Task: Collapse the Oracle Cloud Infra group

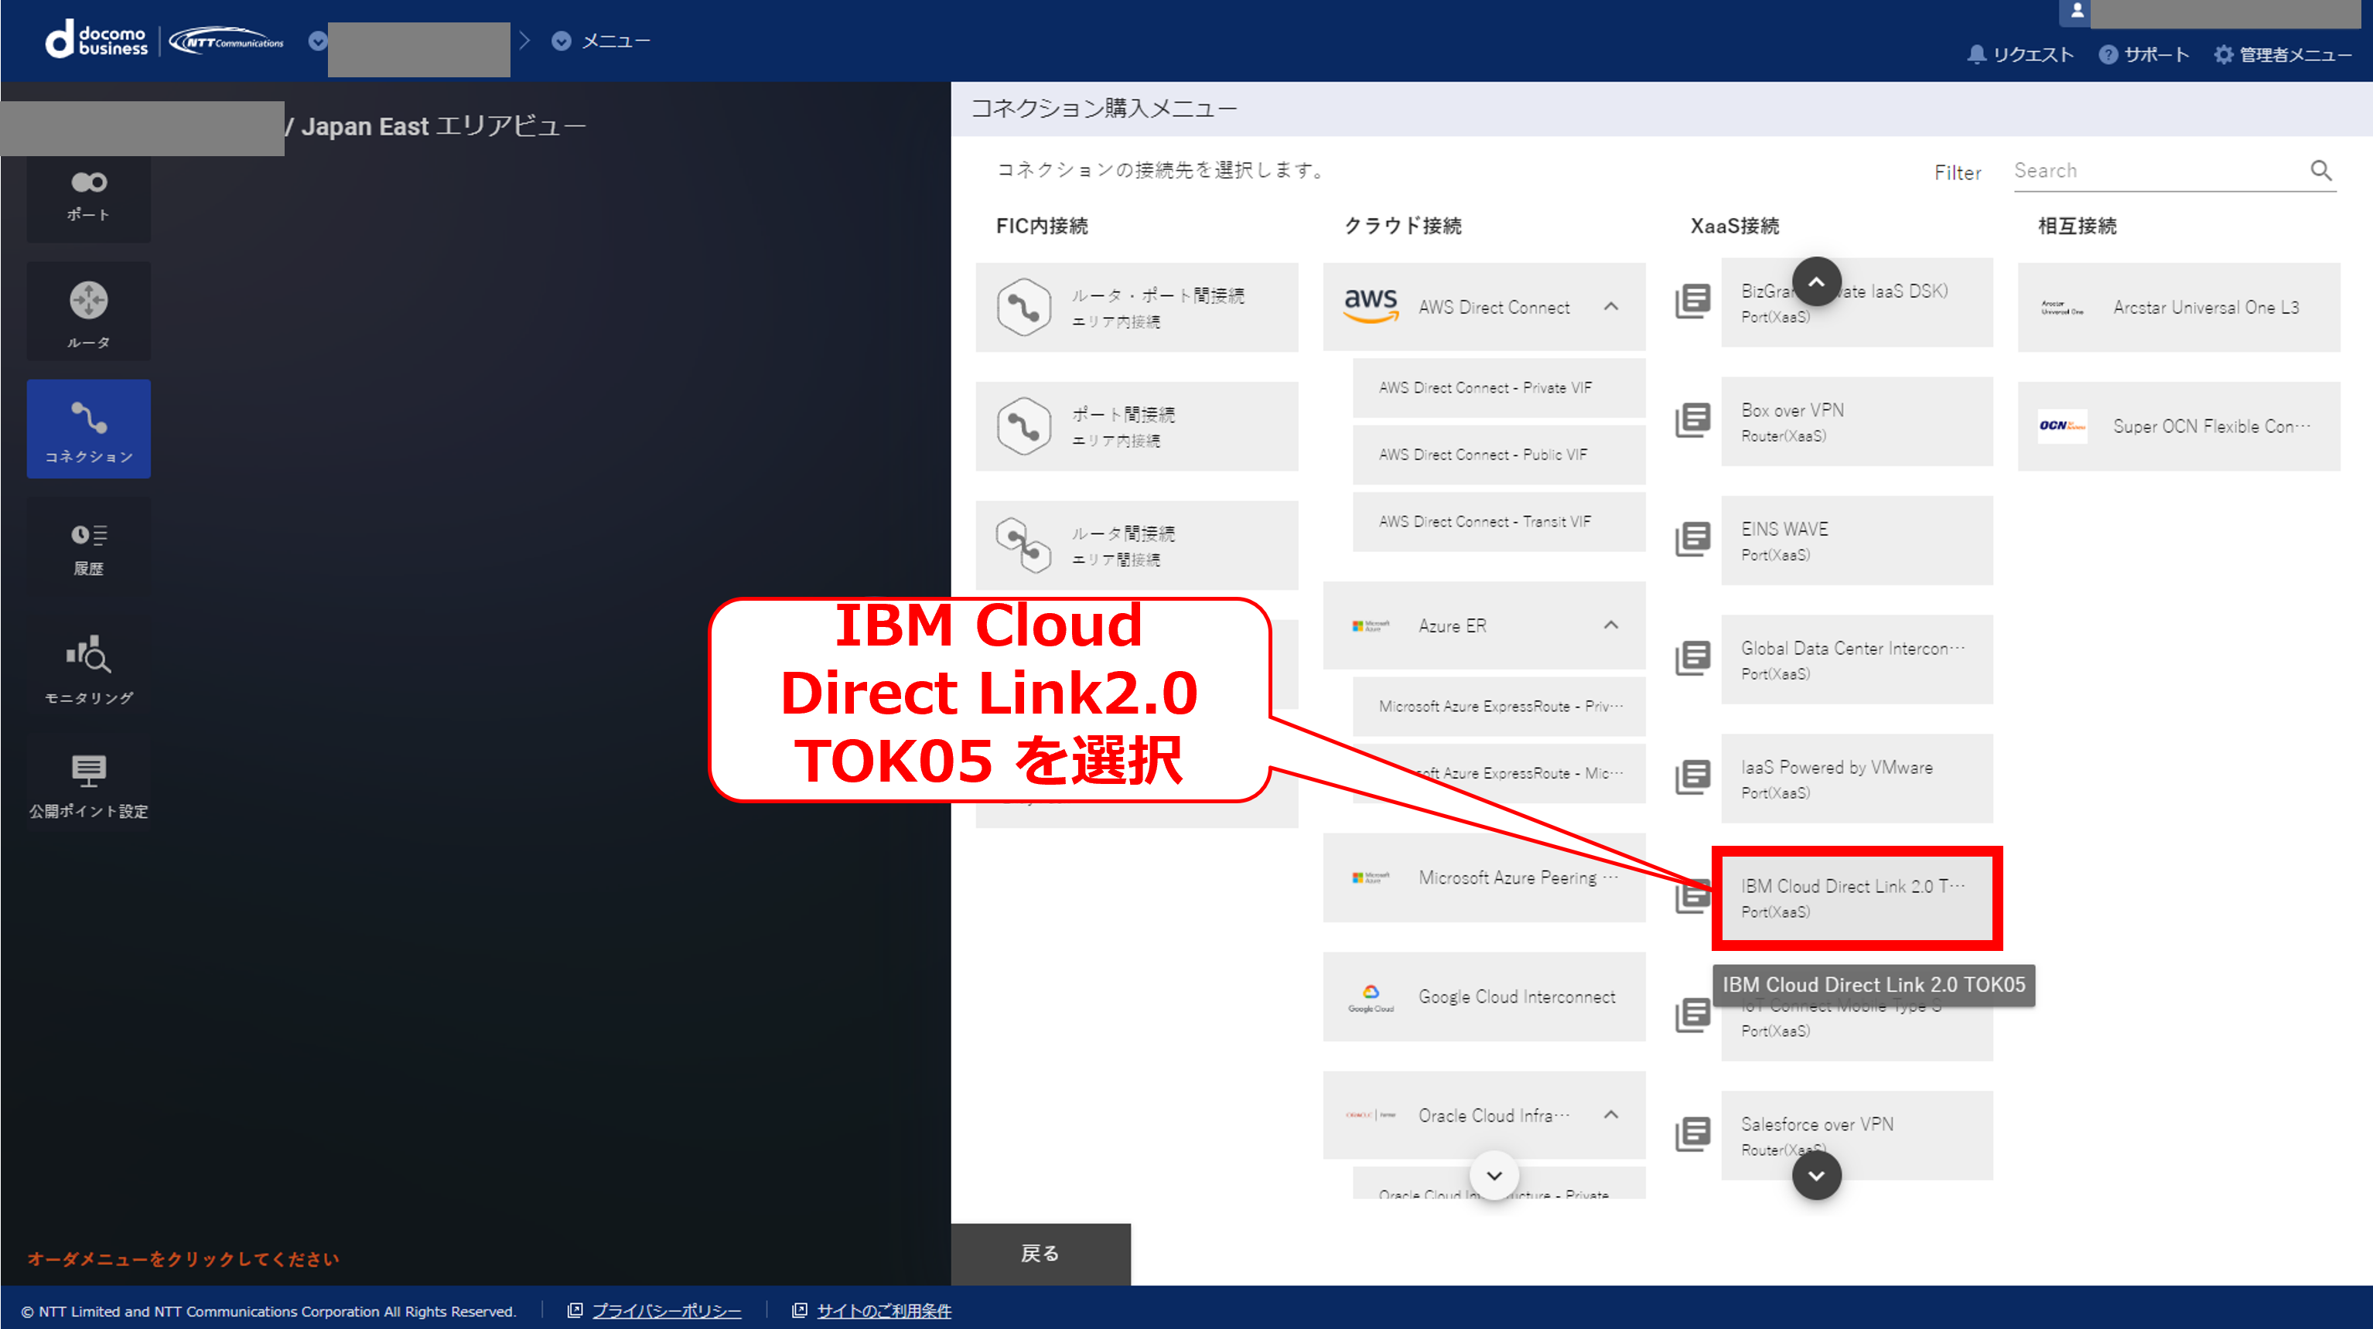Action: click(x=1610, y=1114)
